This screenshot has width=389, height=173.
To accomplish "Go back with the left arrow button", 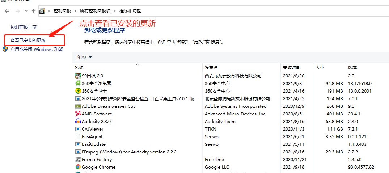I will (7, 11).
